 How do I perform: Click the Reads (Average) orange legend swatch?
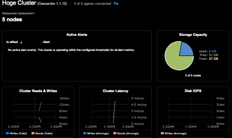[115, 133]
